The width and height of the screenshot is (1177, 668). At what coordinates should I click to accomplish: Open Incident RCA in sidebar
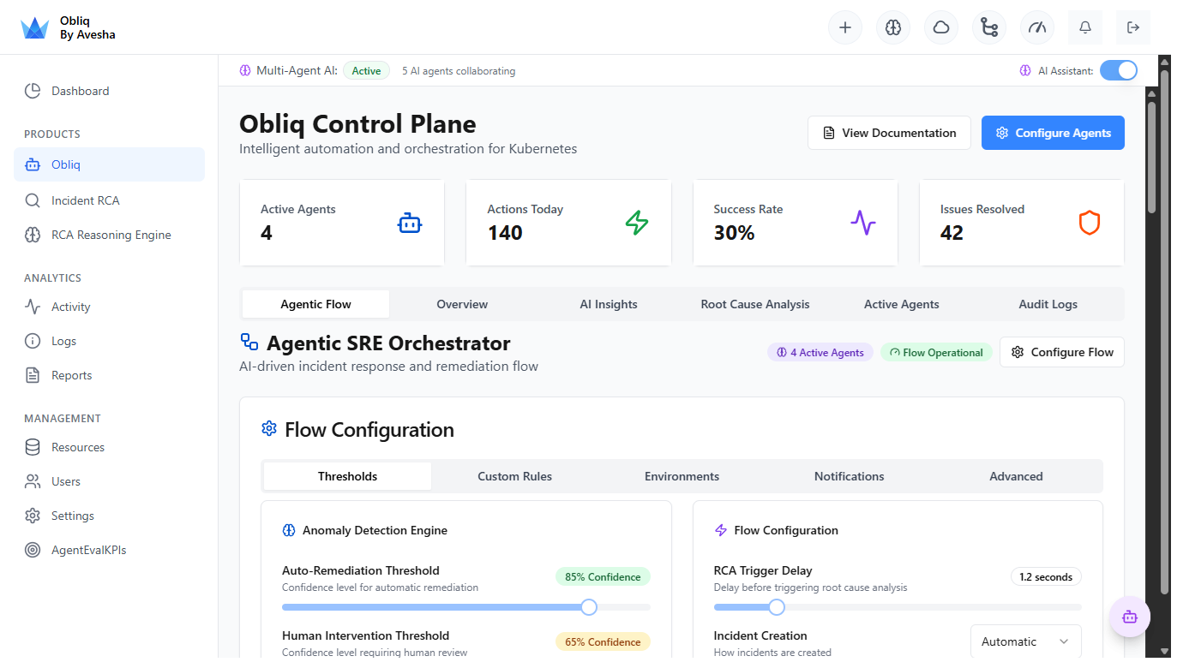click(109, 200)
